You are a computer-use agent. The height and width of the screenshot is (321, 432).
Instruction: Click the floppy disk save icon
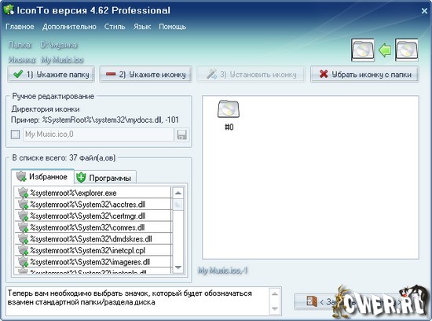[x=182, y=135]
